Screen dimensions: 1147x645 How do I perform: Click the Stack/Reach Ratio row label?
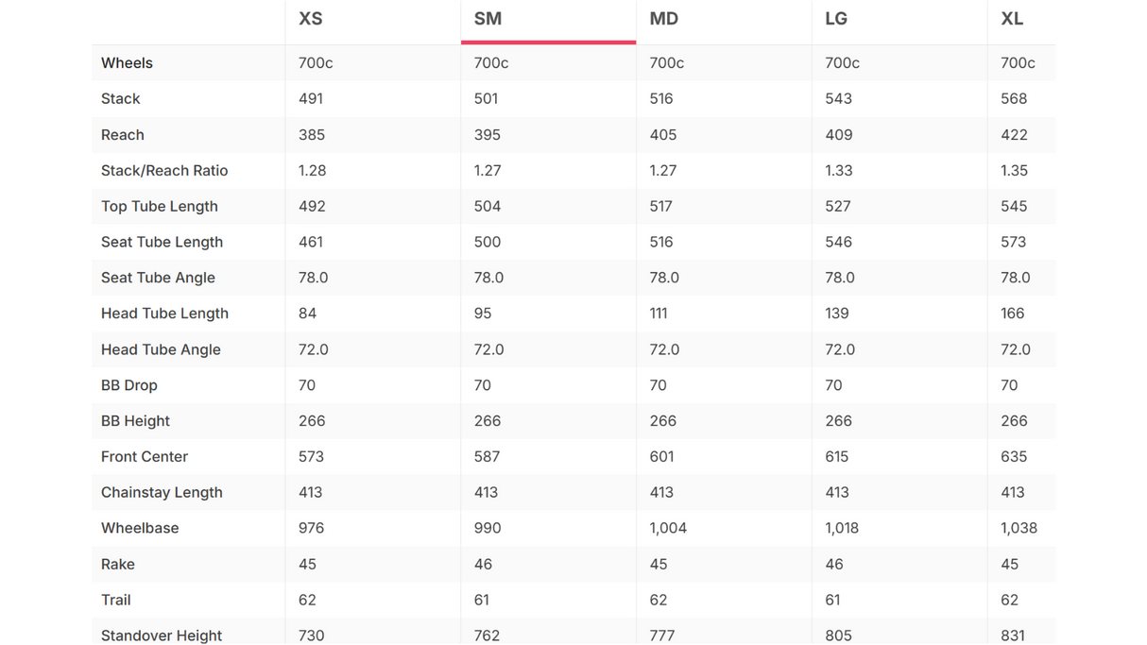tap(164, 171)
